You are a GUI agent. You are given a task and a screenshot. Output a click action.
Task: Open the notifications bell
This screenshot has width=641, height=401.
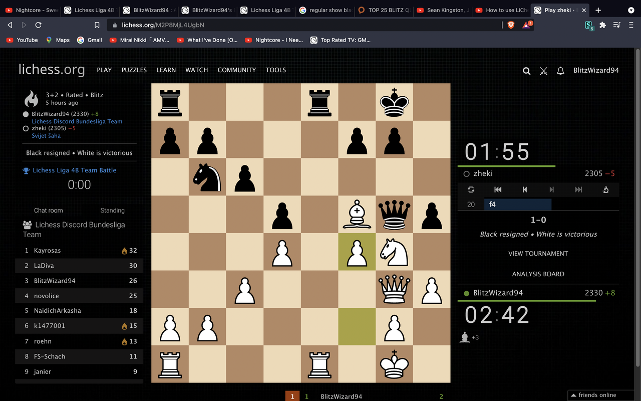(561, 71)
